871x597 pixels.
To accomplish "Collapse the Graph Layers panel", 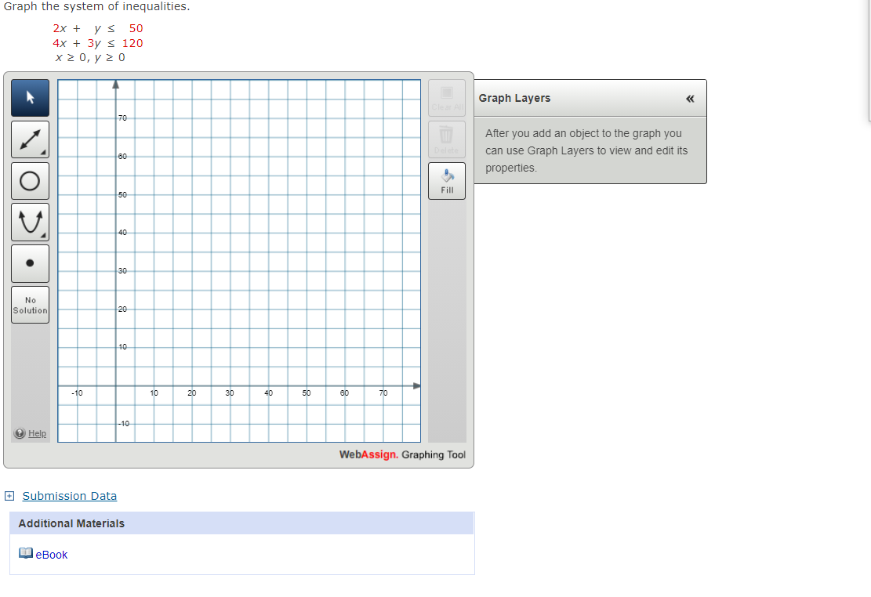I will [x=690, y=99].
